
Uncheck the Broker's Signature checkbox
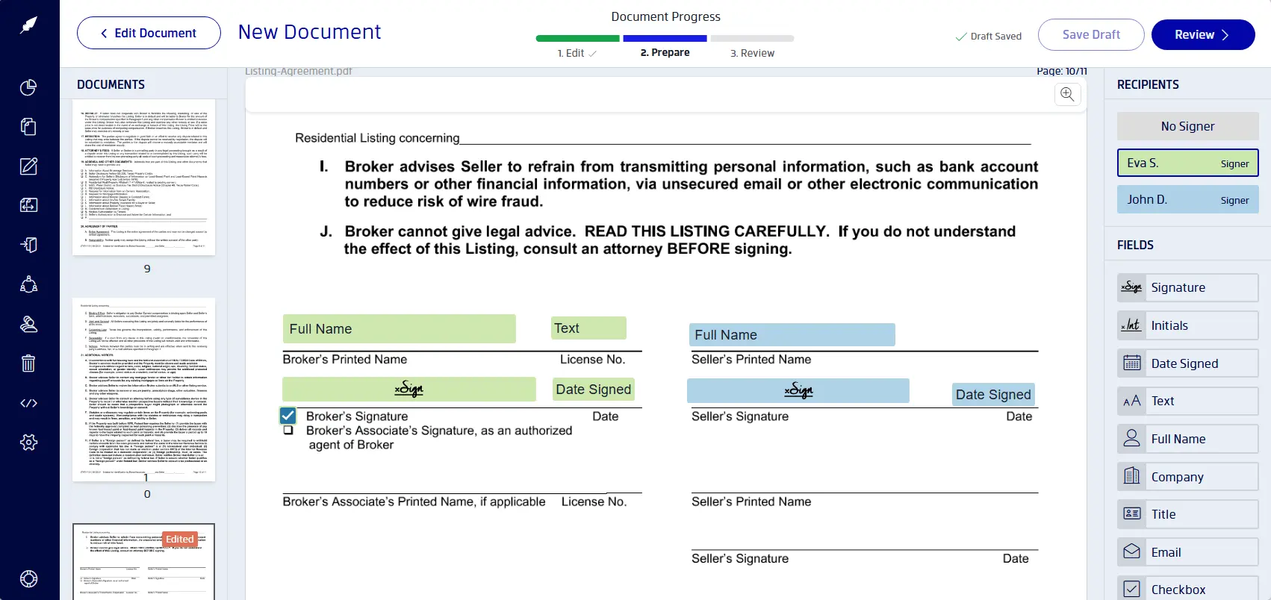point(288,416)
